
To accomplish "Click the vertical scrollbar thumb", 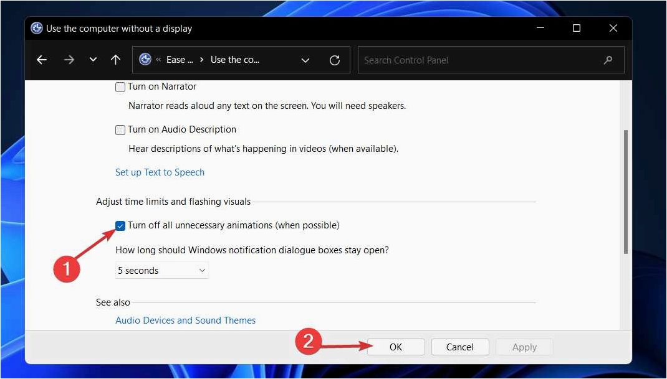I will tap(625, 192).
